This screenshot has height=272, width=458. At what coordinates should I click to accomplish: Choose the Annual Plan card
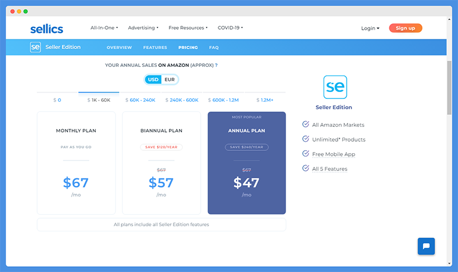pos(247,163)
